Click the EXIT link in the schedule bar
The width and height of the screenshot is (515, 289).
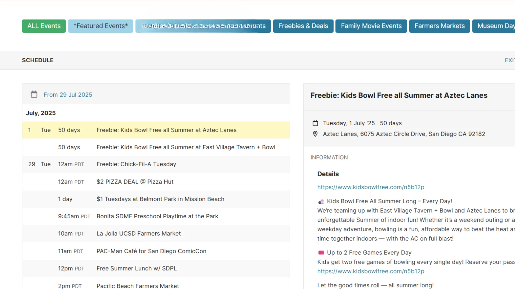pyautogui.click(x=510, y=60)
